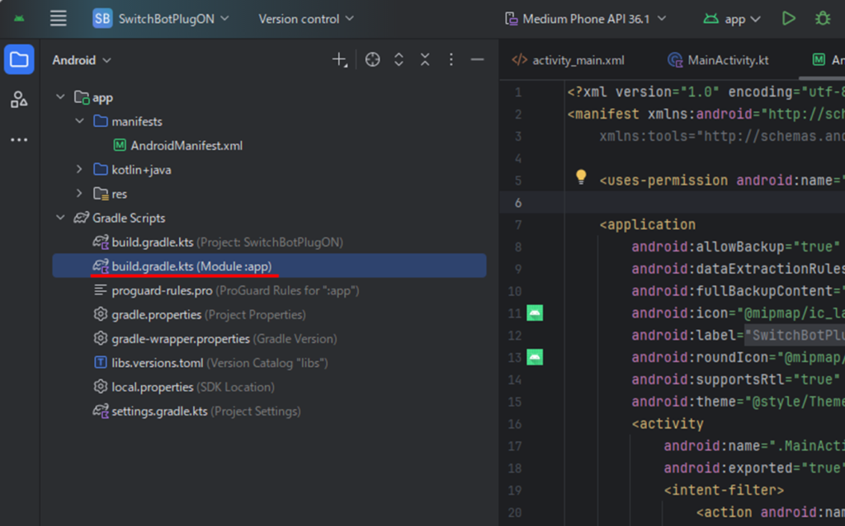
Task: Click Select Opened File target icon
Action: (373, 59)
